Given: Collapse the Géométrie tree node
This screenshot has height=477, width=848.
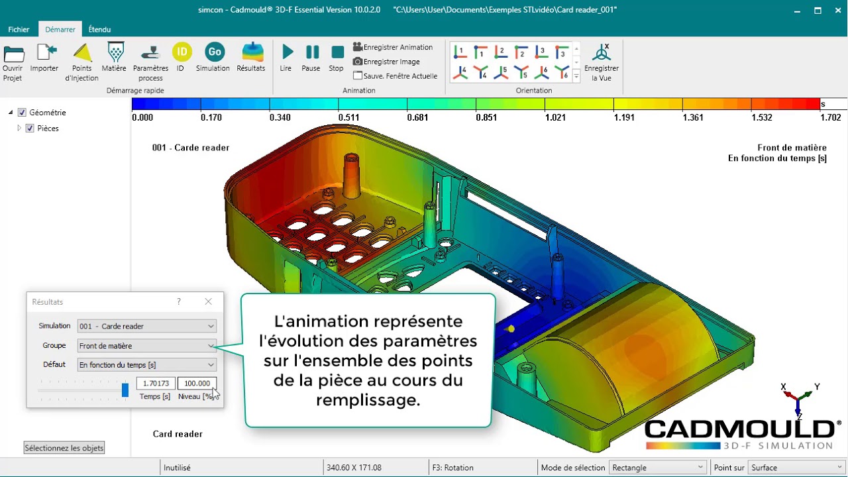Looking at the screenshot, I should point(11,113).
